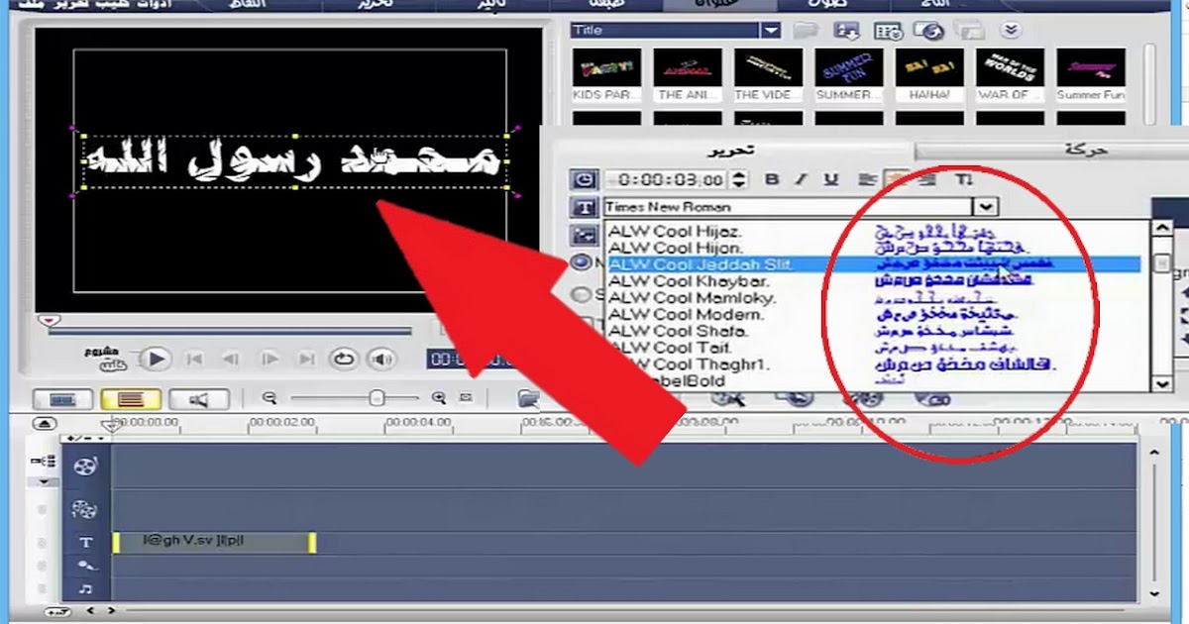1189x624 pixels.
Task: Open the insert media files folder icon
Action: 528,398
